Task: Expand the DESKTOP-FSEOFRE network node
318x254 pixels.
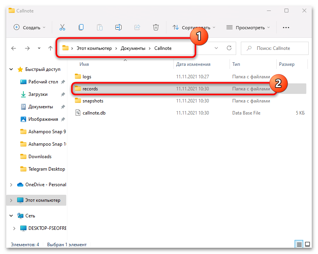Action: click(14, 228)
